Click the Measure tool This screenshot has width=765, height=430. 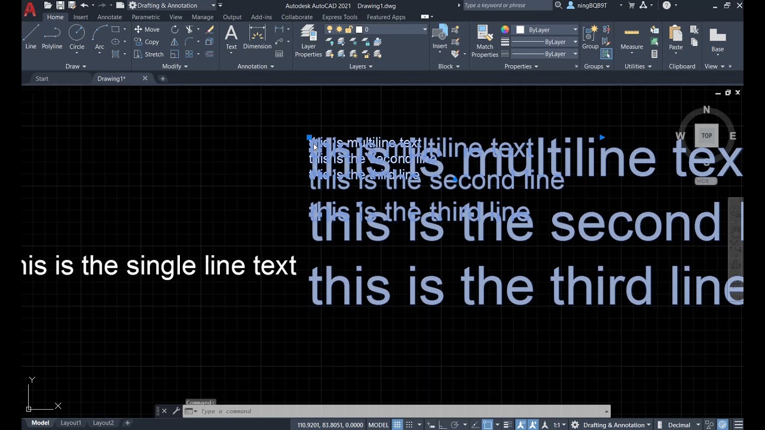632,37
